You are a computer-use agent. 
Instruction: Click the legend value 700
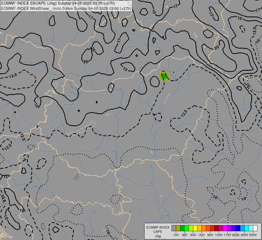[x=202, y=235]
